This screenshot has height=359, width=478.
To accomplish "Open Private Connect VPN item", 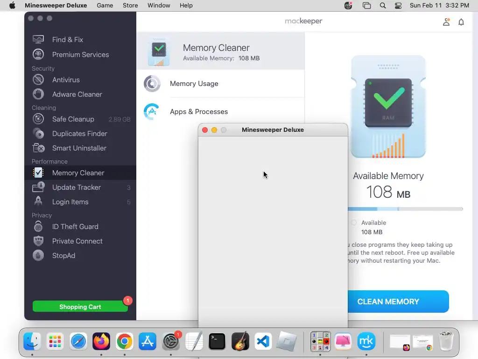I will point(80,241).
